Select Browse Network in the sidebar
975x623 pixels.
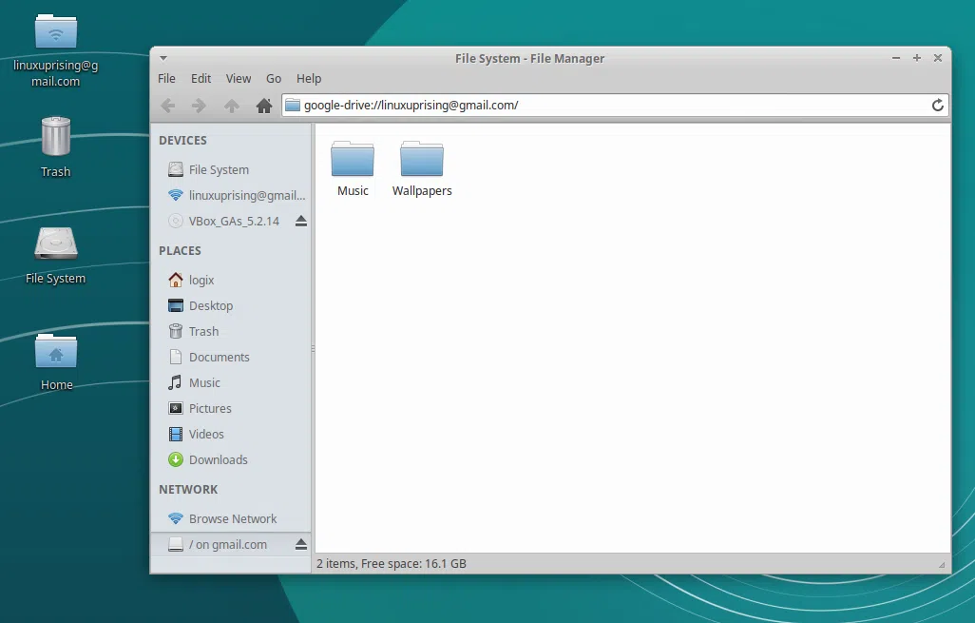tap(232, 518)
